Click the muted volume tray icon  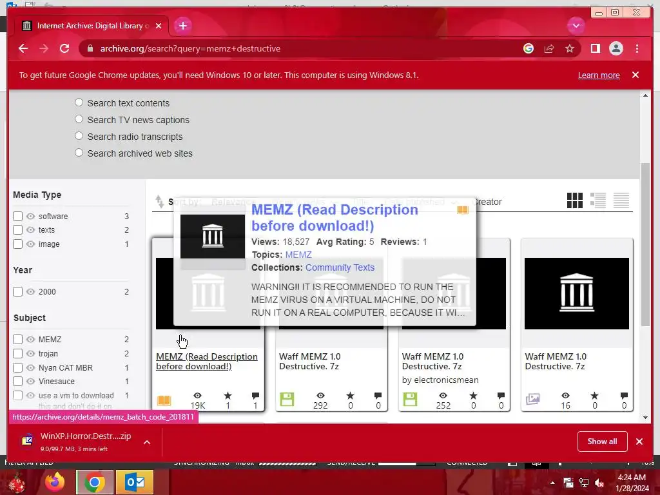pyautogui.click(x=599, y=483)
